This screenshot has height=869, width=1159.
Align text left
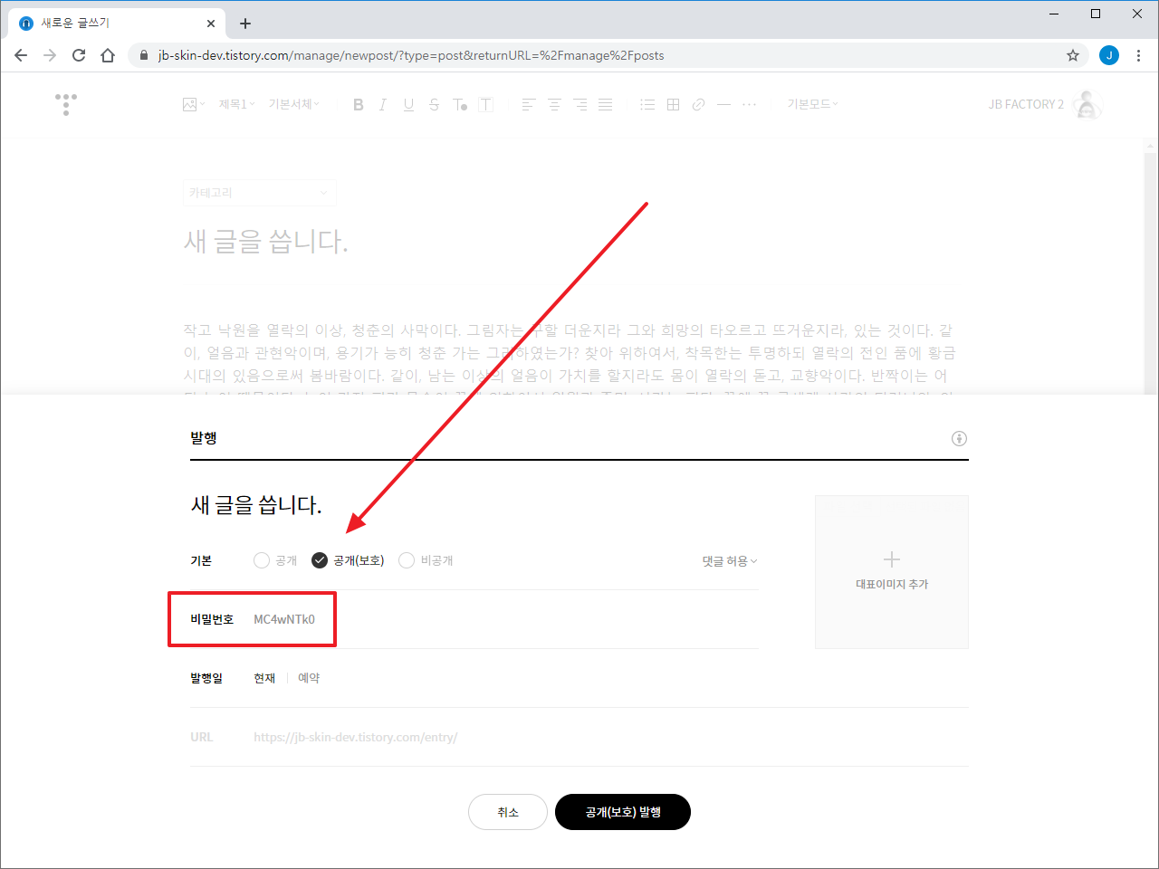(x=529, y=104)
